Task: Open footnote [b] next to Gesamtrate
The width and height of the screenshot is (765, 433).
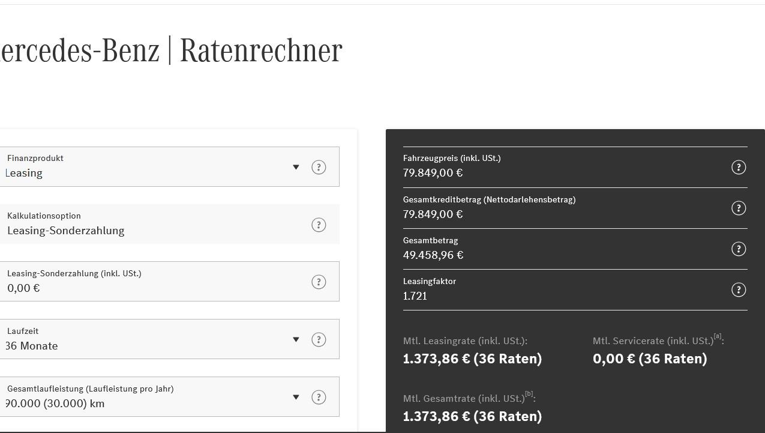Action: 529,394
